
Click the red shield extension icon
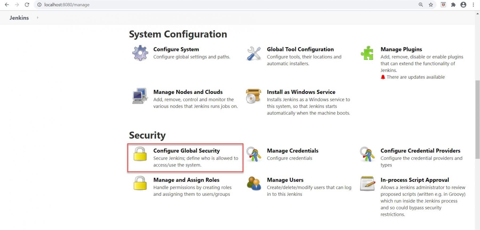[443, 5]
